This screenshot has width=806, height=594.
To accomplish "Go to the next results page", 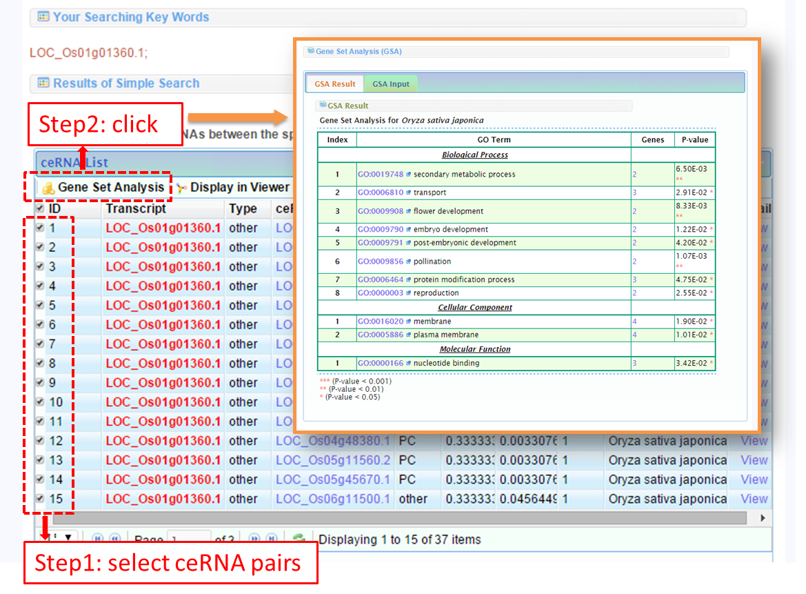I will [254, 539].
